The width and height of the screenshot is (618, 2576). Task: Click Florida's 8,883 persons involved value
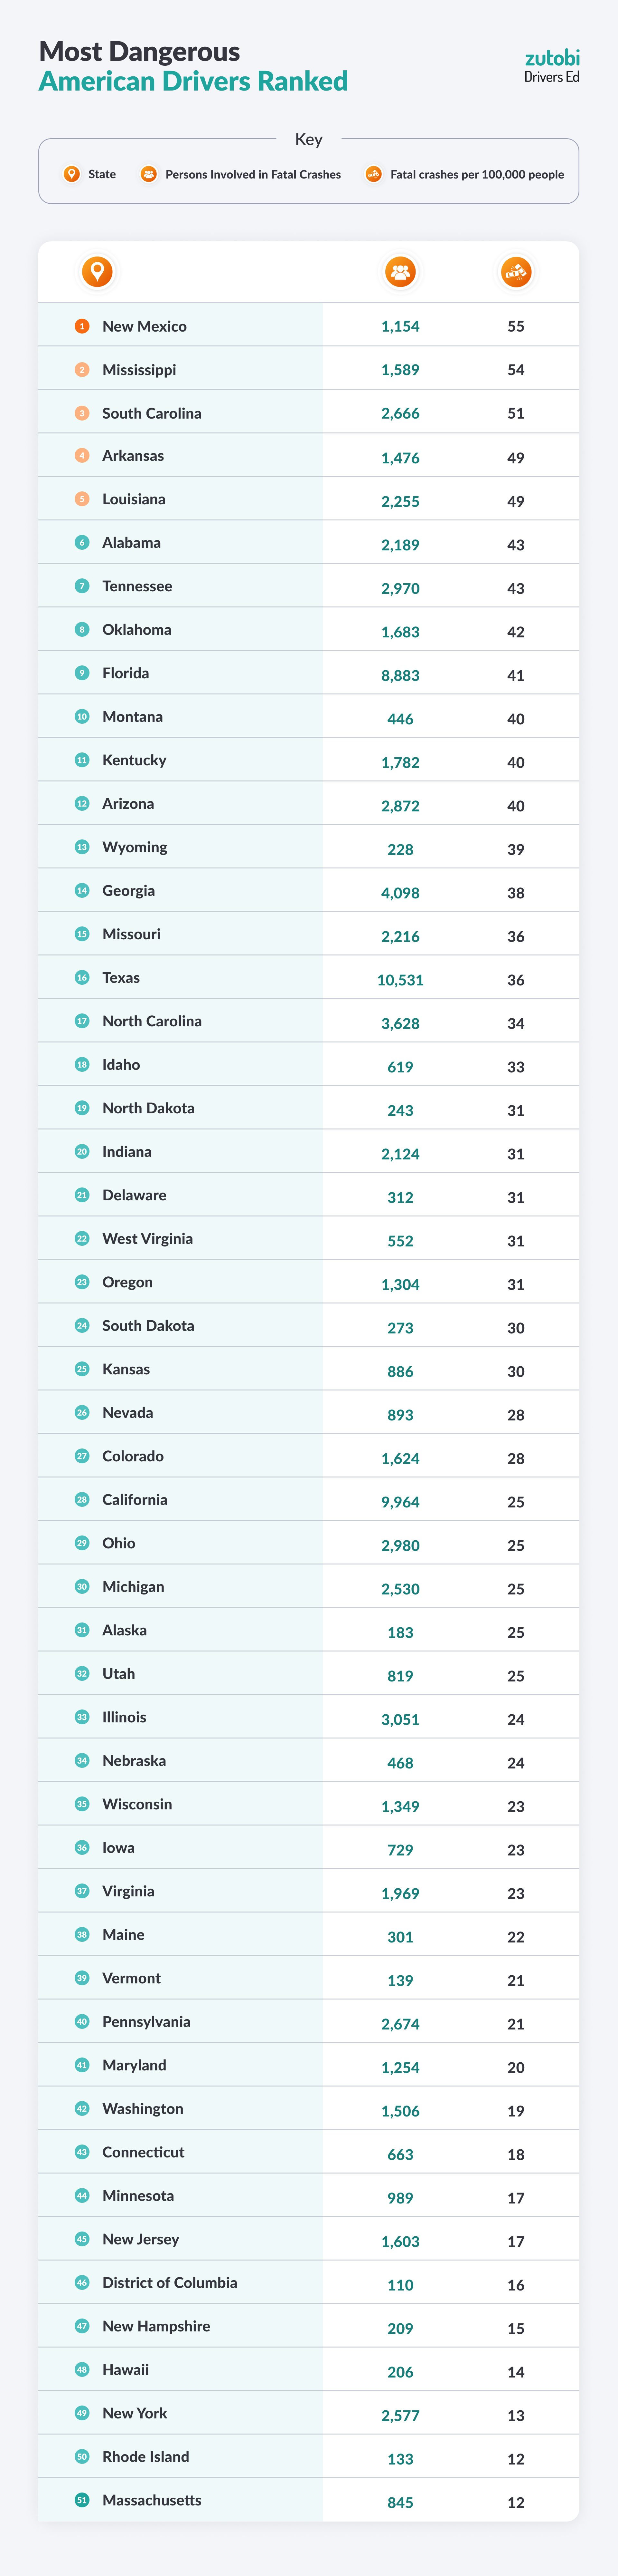[x=400, y=675]
